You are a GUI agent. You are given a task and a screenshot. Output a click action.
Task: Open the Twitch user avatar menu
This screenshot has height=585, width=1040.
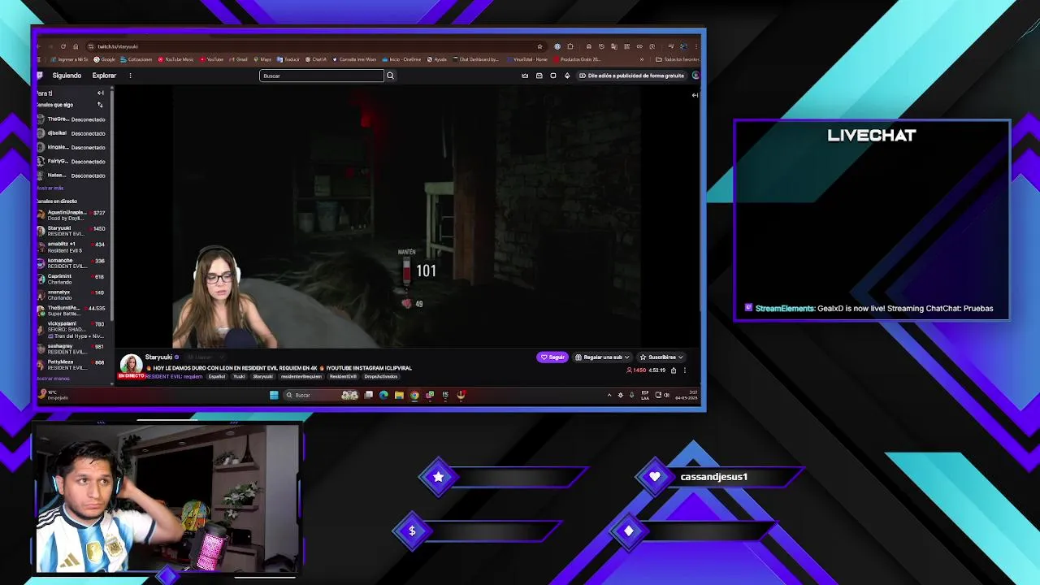coord(695,76)
